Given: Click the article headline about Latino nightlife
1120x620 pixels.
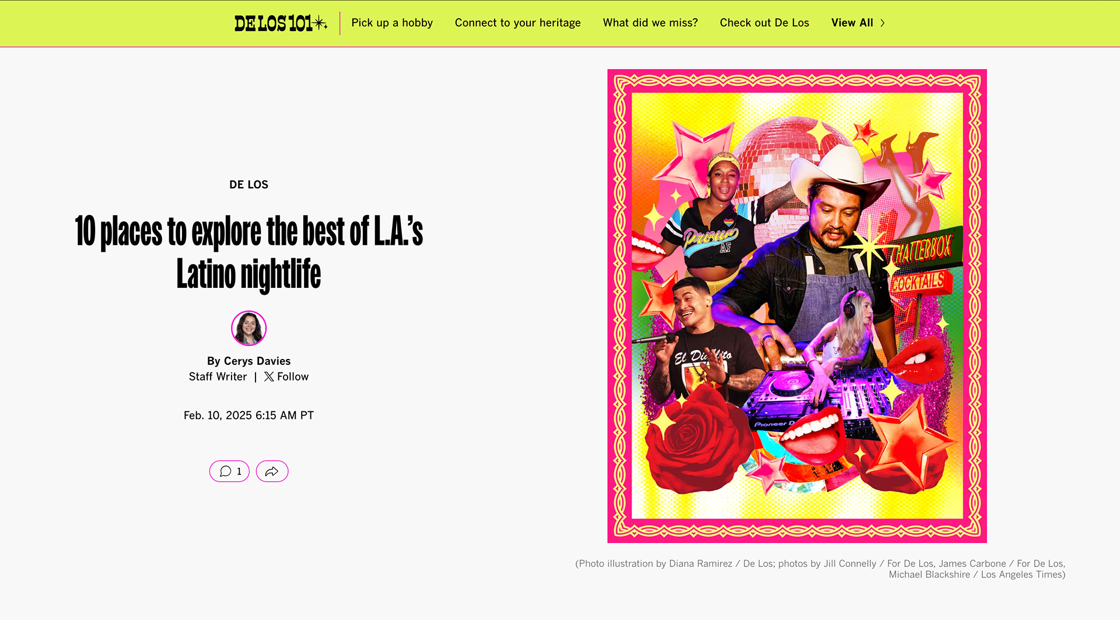Looking at the screenshot, I should 249,252.
